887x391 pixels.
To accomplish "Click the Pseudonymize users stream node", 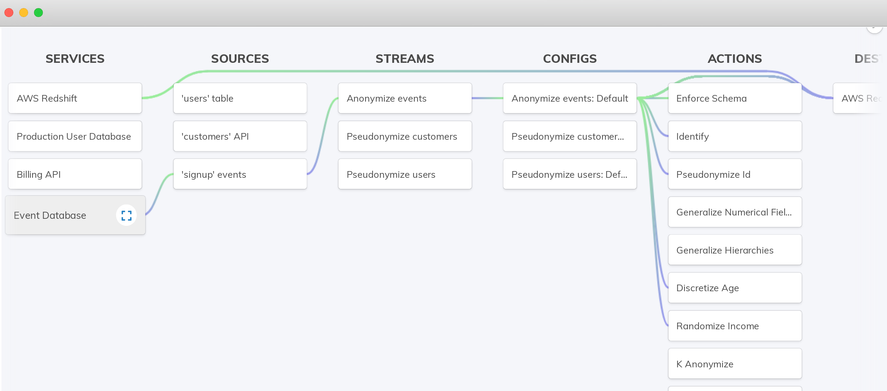I will (x=405, y=174).
